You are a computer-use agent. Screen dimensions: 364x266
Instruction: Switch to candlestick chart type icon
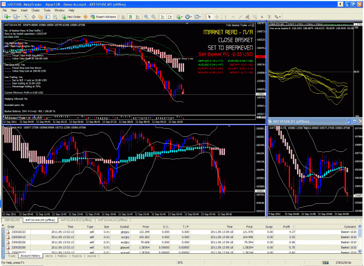[x=130, y=17]
